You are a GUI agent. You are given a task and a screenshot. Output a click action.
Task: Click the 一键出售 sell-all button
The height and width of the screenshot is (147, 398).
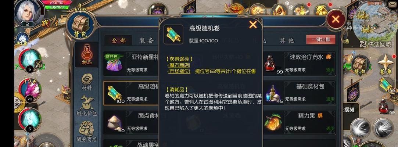[x=321, y=40]
